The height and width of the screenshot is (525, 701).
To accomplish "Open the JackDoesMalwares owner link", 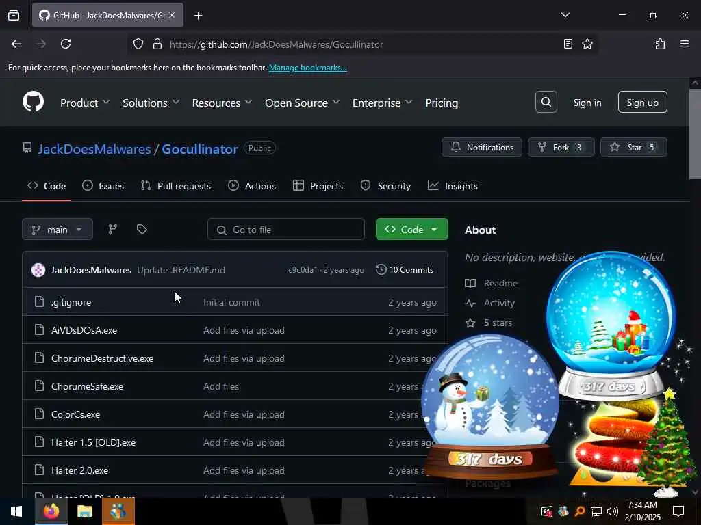I will coord(94,149).
